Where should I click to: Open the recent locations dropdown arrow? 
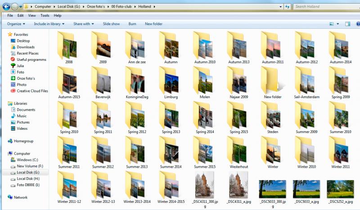point(21,7)
